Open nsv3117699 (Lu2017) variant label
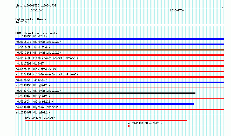Image resolution: width=231 pixels, height=136 pixels. click(30, 63)
